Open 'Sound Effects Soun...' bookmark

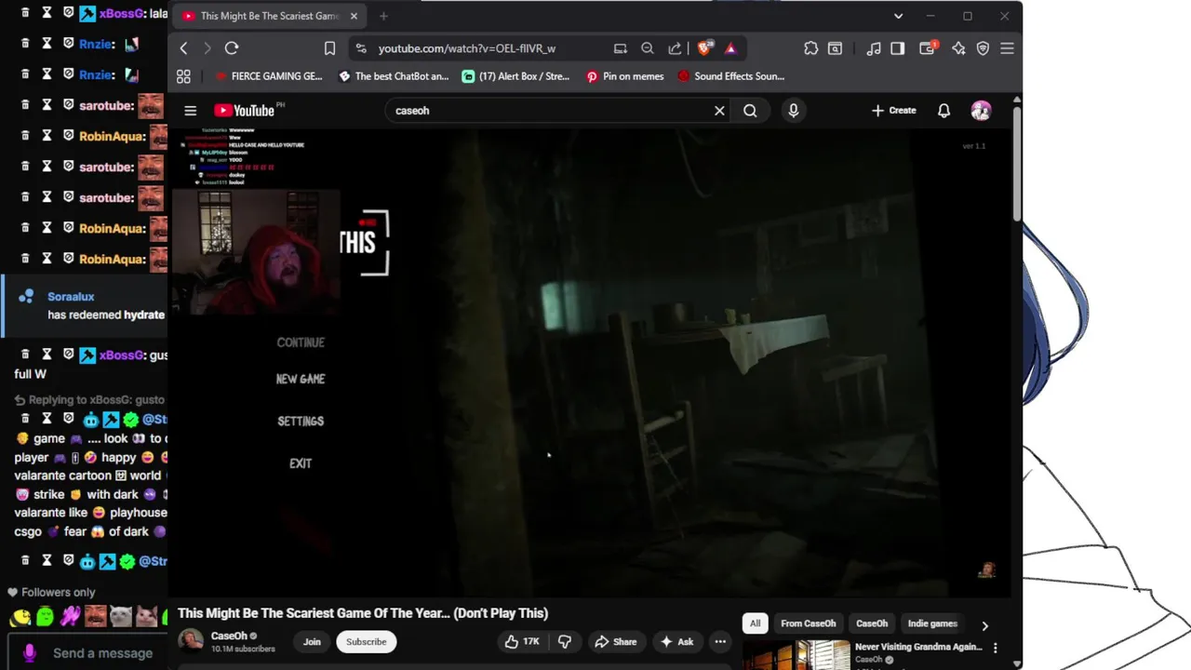coord(731,76)
